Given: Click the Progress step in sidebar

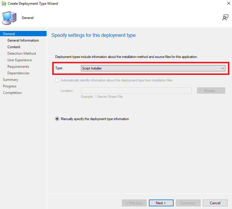Looking at the screenshot, I should 9,86.
